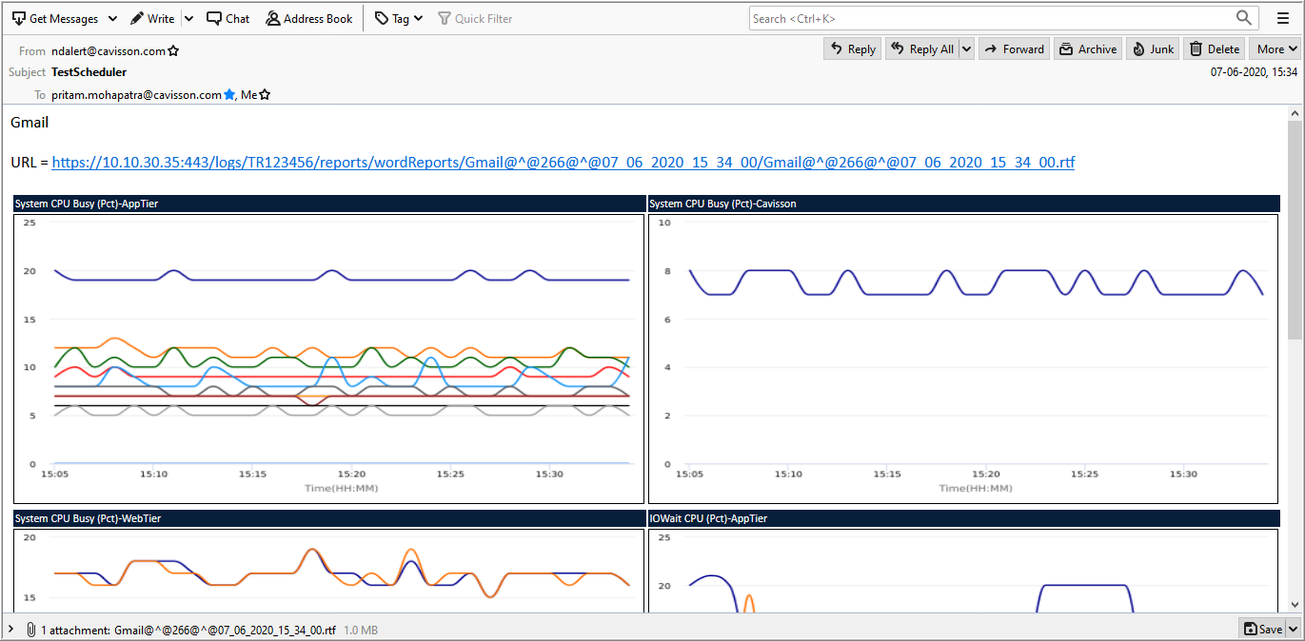Forward this message
Image resolution: width=1305 pixels, height=641 pixels.
coord(1014,49)
